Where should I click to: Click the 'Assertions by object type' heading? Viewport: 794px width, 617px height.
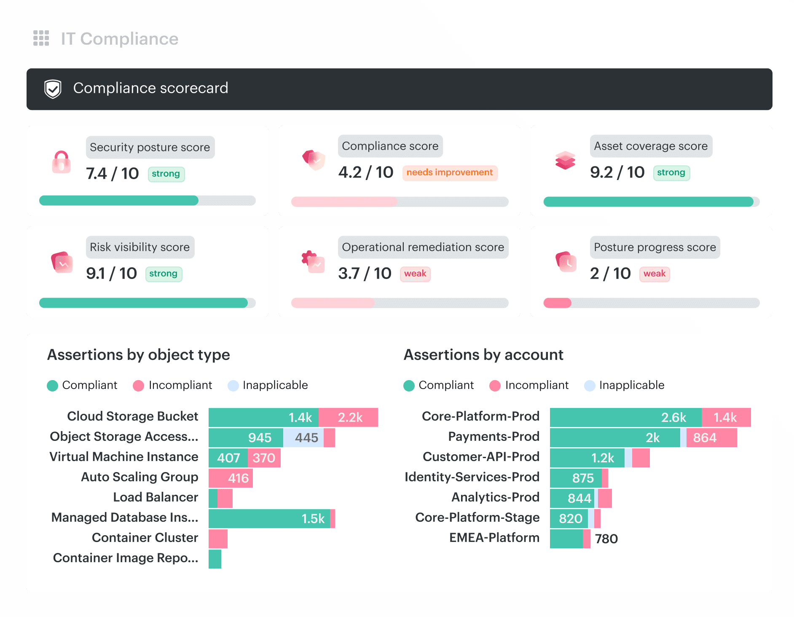click(139, 355)
